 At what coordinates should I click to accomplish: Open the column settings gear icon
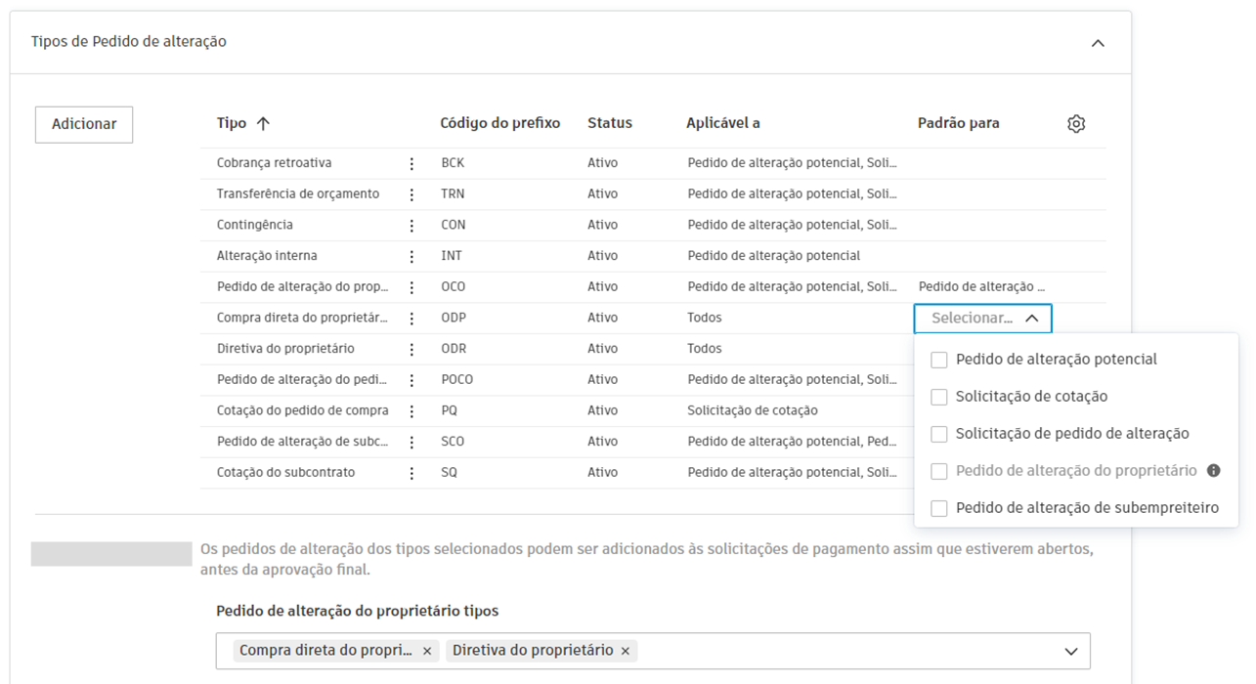(1076, 123)
